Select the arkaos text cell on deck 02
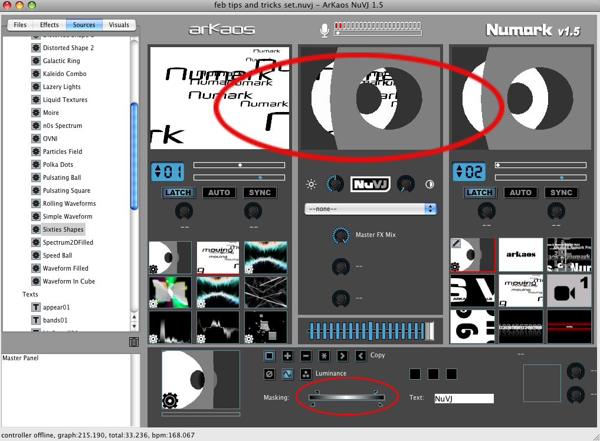 point(521,255)
